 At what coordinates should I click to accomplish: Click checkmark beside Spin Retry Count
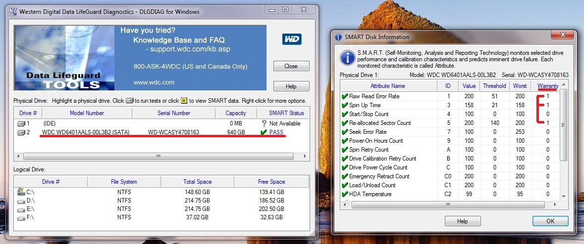click(345, 150)
